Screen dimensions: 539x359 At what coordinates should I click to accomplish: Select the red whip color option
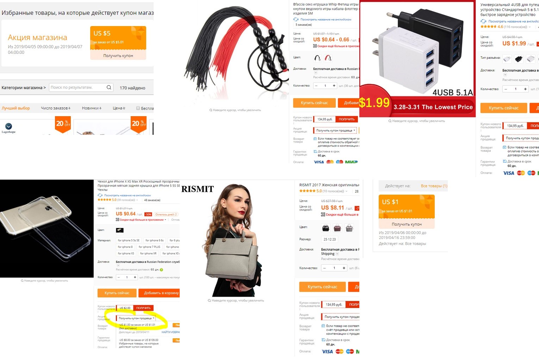click(x=328, y=58)
